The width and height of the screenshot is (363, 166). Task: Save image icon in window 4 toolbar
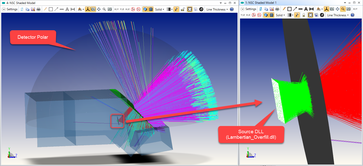pos(33,9)
